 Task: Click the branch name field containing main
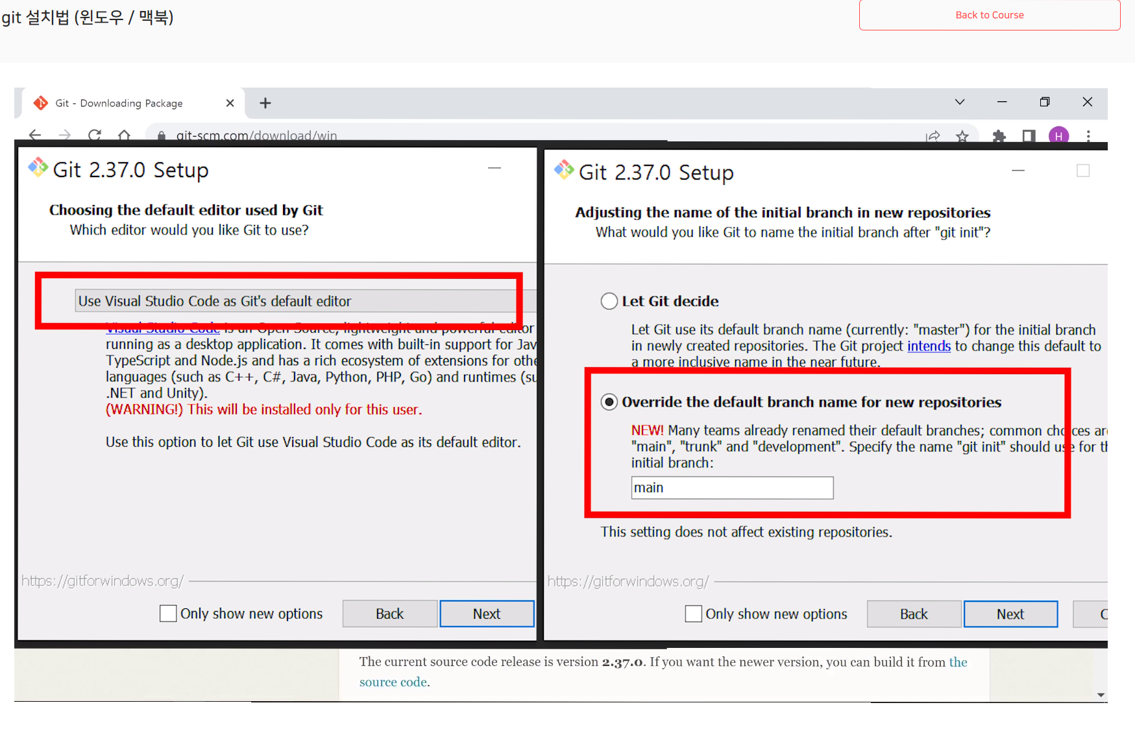pos(732,488)
